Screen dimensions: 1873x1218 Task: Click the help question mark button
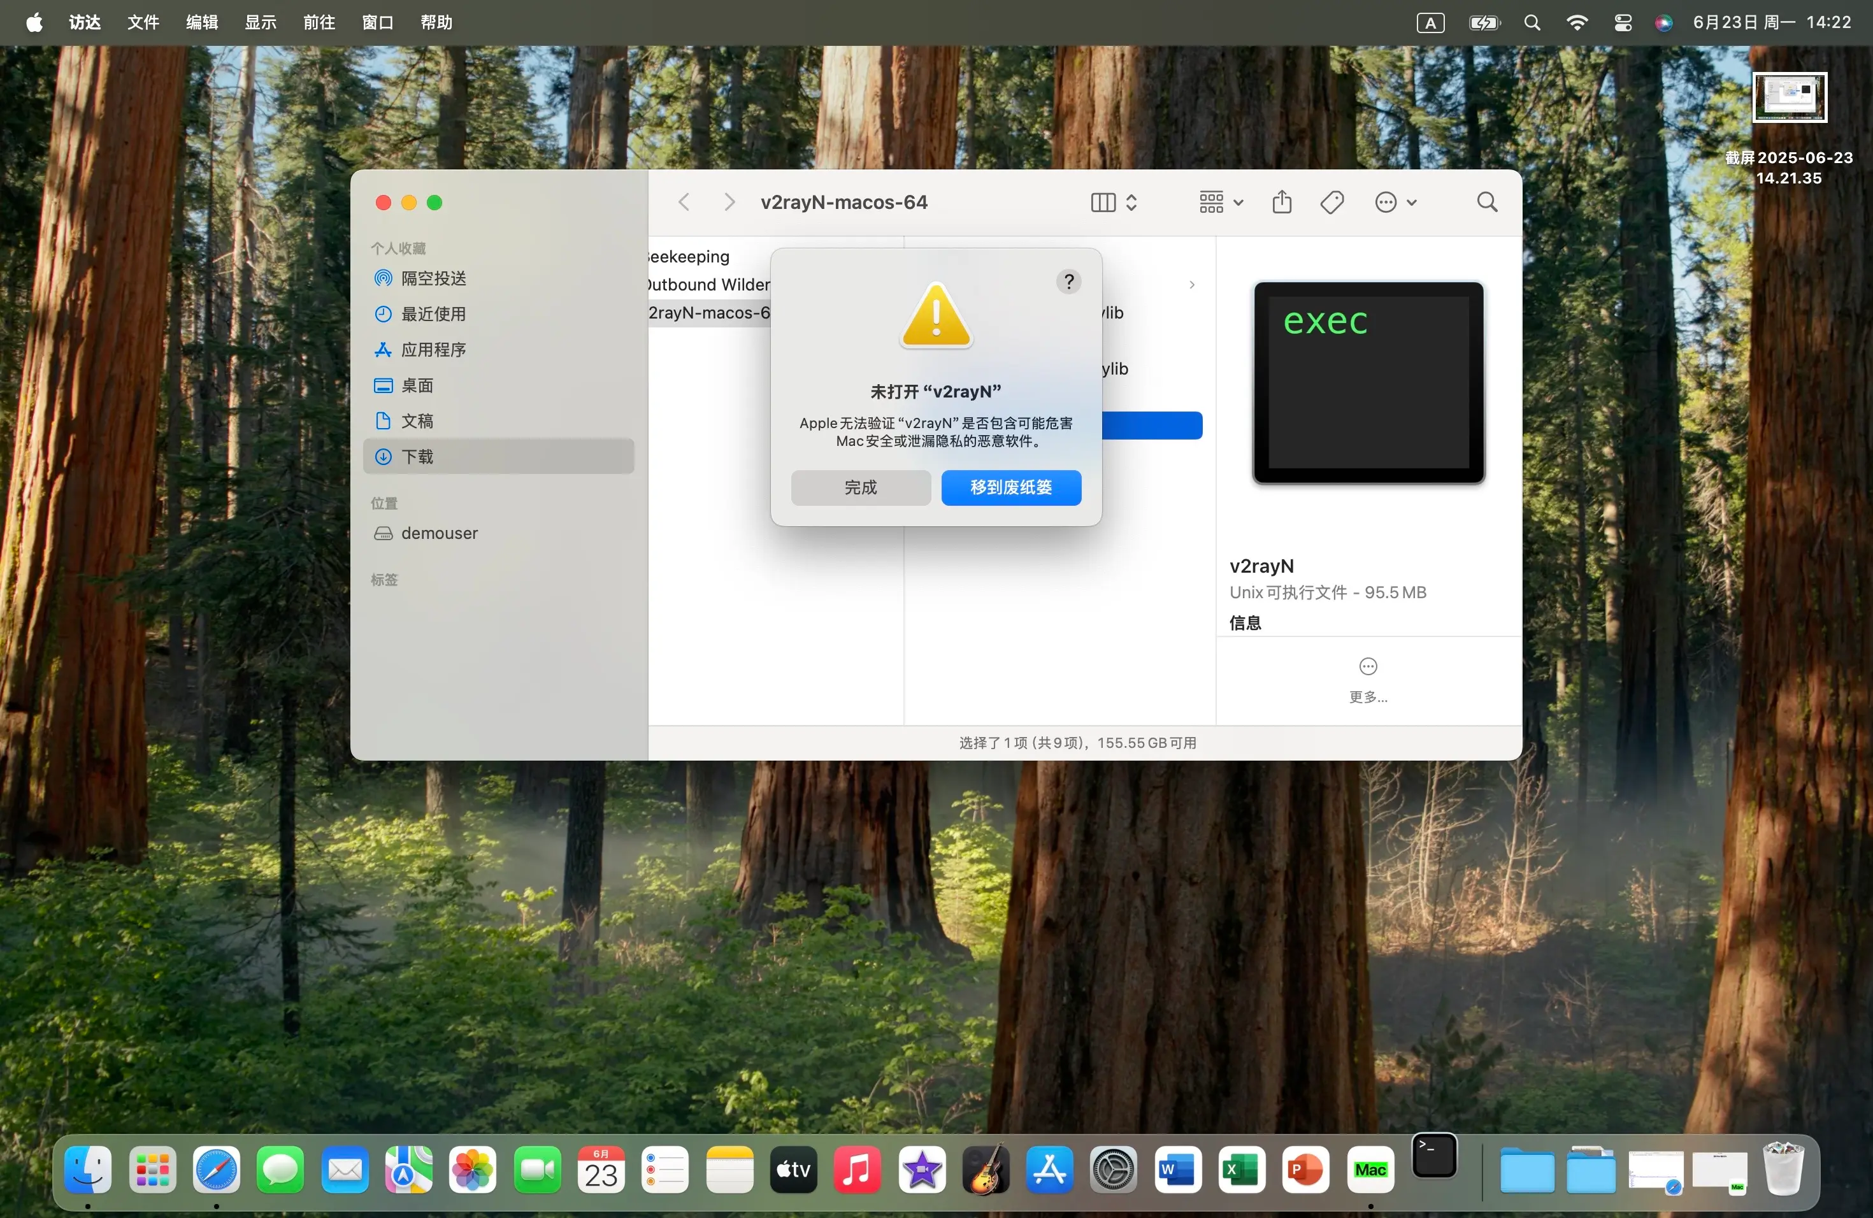[1068, 281]
